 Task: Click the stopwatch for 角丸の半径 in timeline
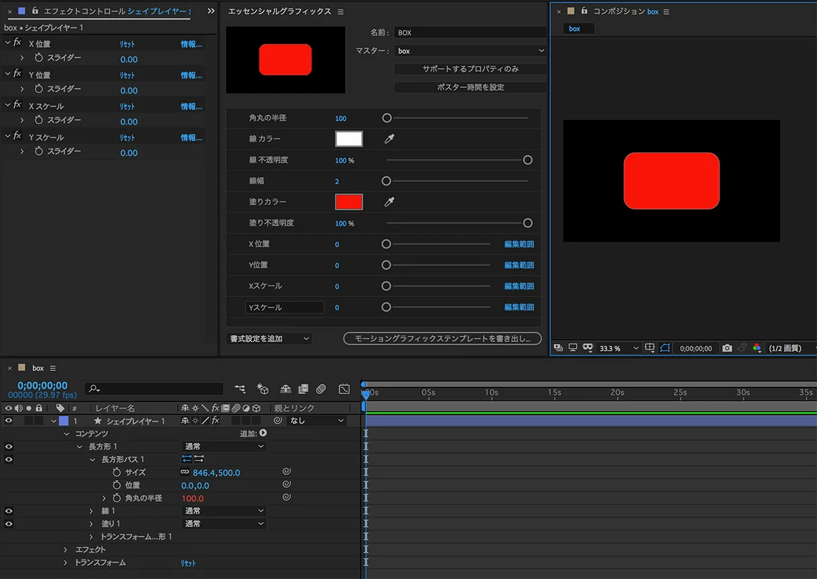coord(116,498)
